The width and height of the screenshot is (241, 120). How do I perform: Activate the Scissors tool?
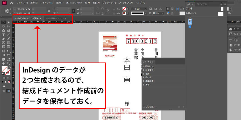4,51
